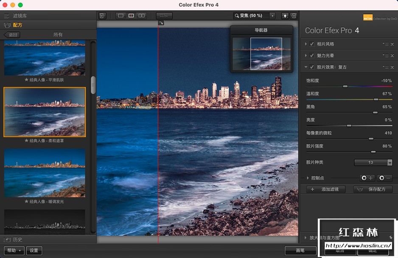Hide the right panel with toolbar icon
This screenshot has width=398, height=258.
click(x=294, y=16)
